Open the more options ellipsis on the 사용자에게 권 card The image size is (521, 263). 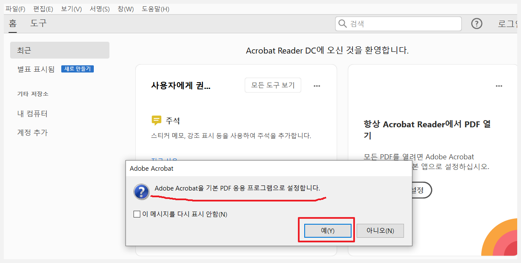tap(317, 86)
